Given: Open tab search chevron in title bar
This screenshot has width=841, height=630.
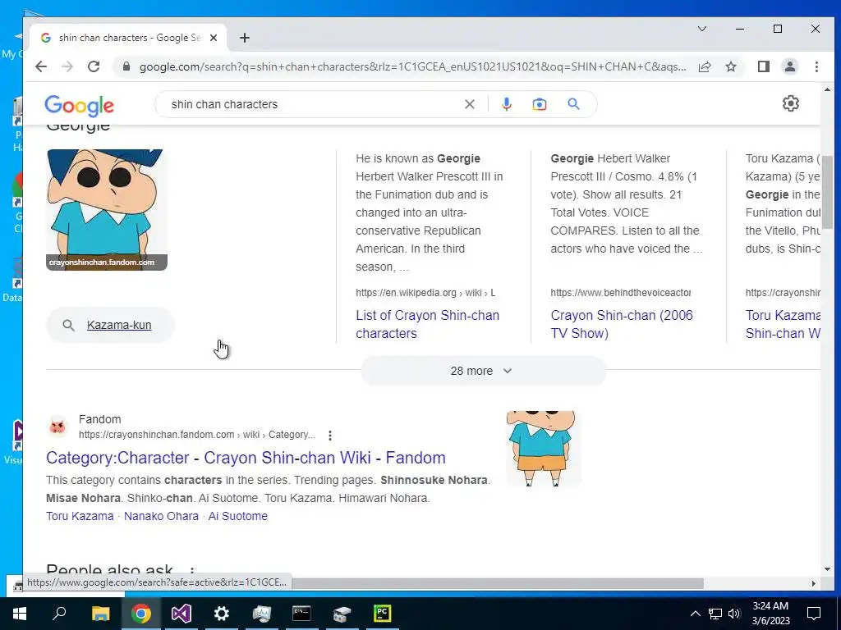Looking at the screenshot, I should coord(702,29).
